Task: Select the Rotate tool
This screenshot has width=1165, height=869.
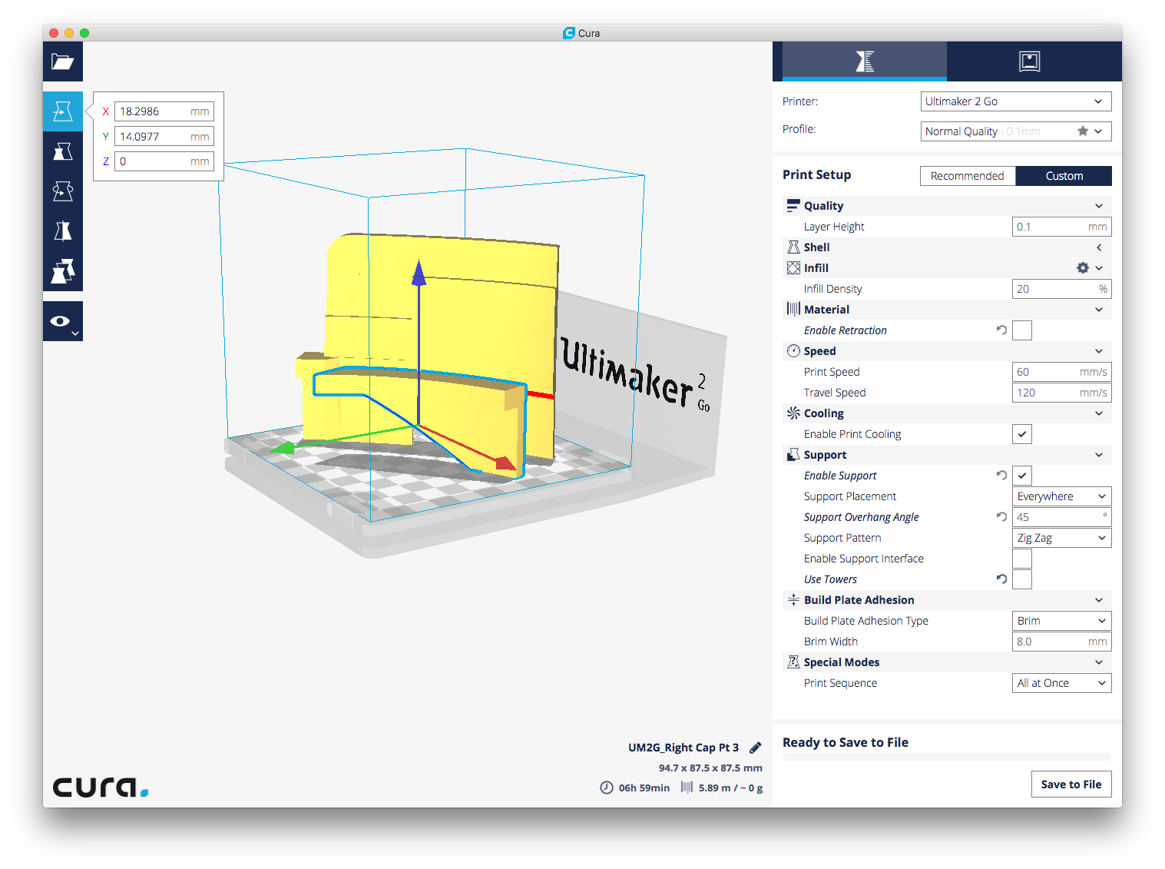Action: coord(63,191)
